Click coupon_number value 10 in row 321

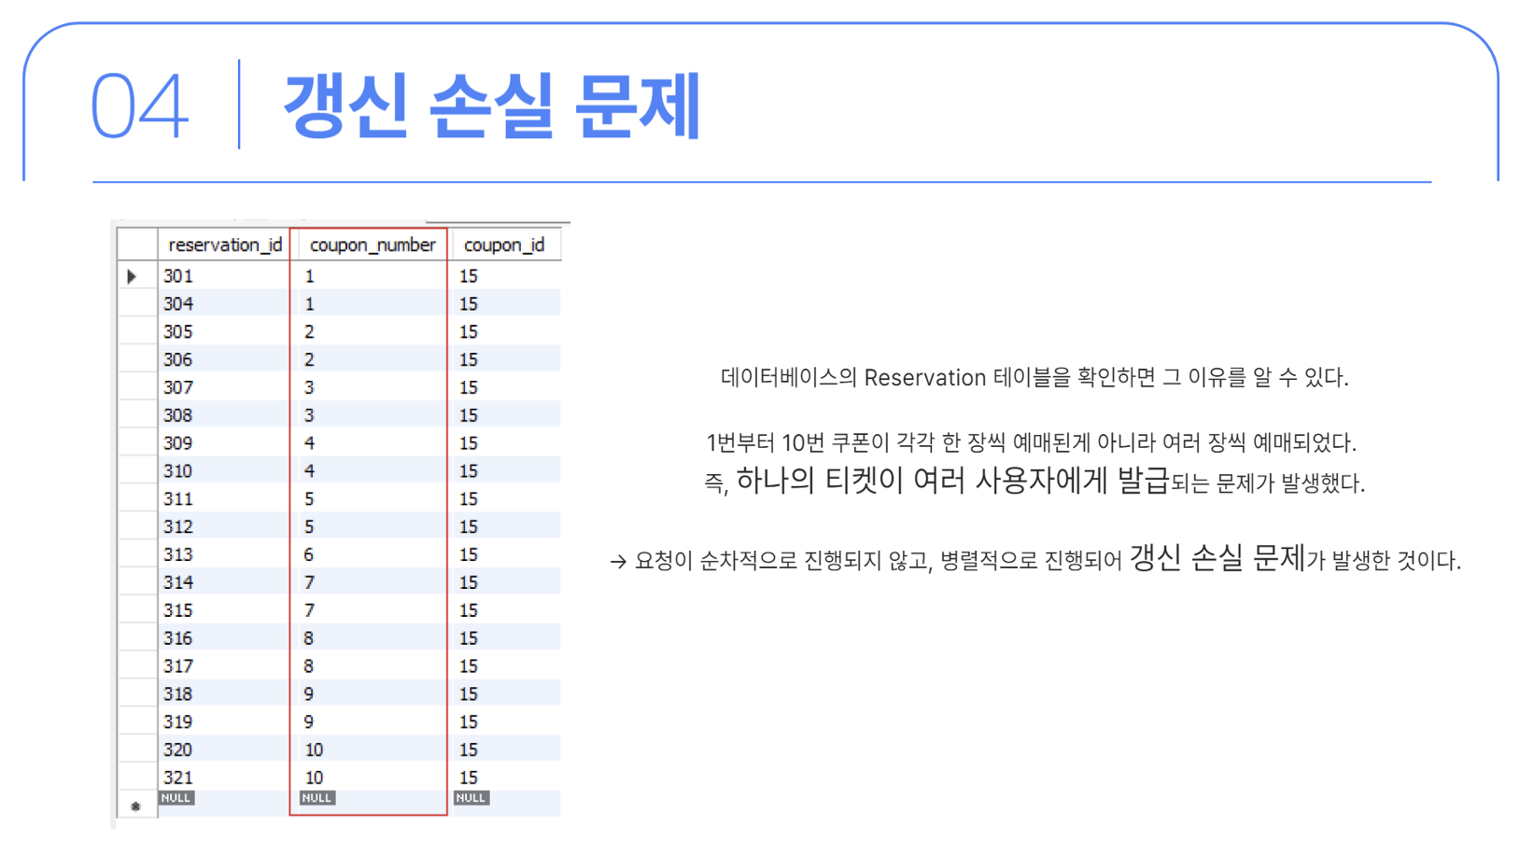click(x=314, y=777)
